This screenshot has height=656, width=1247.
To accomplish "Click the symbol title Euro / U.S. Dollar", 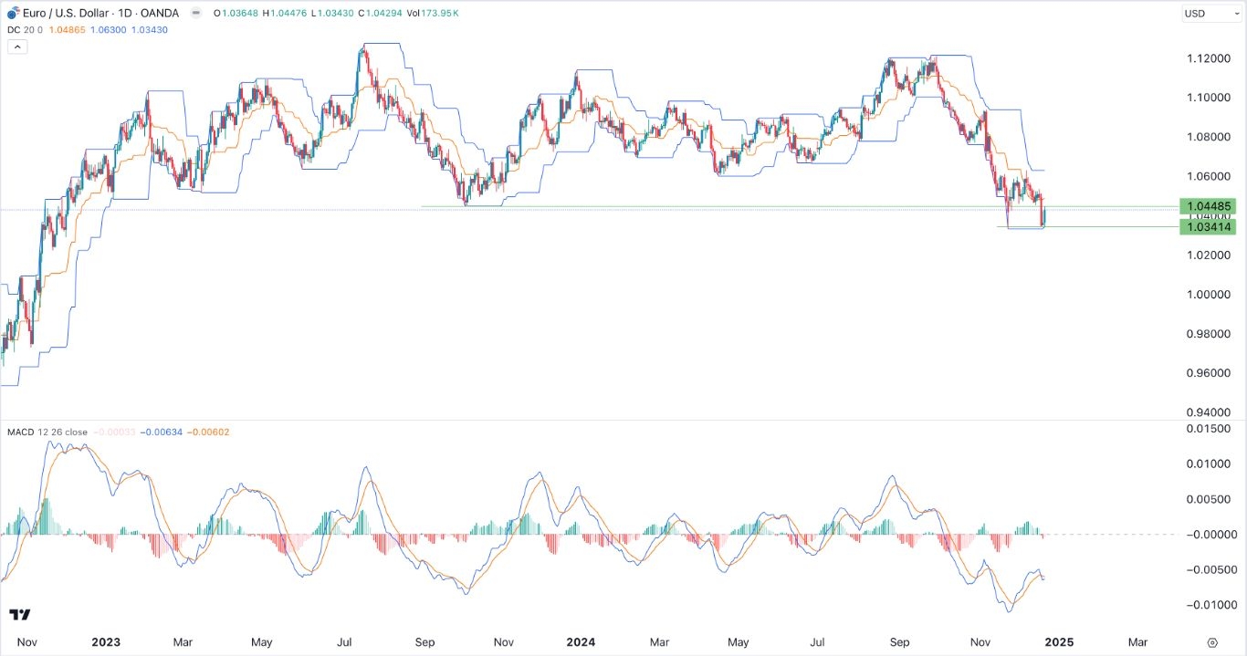I will click(x=64, y=13).
